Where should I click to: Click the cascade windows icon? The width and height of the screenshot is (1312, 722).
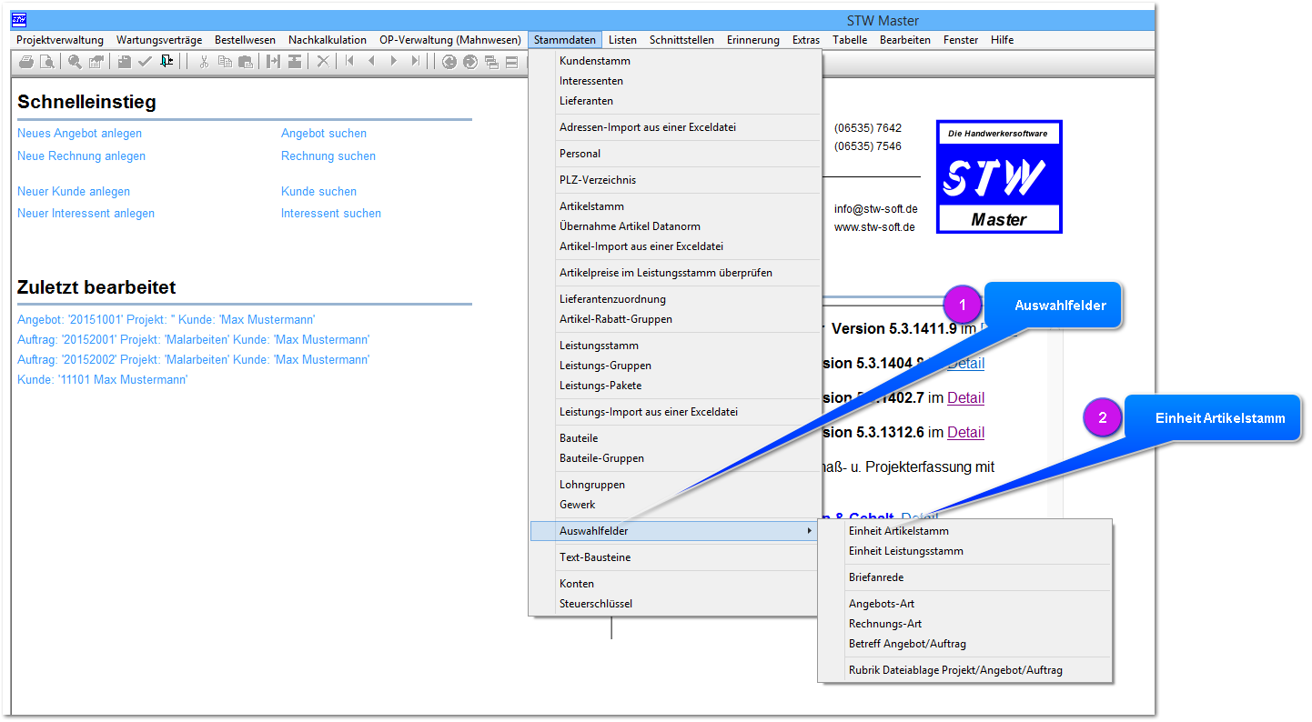point(491,62)
